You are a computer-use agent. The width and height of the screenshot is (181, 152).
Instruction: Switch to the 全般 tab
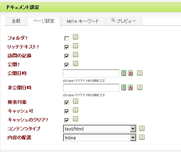point(16,21)
